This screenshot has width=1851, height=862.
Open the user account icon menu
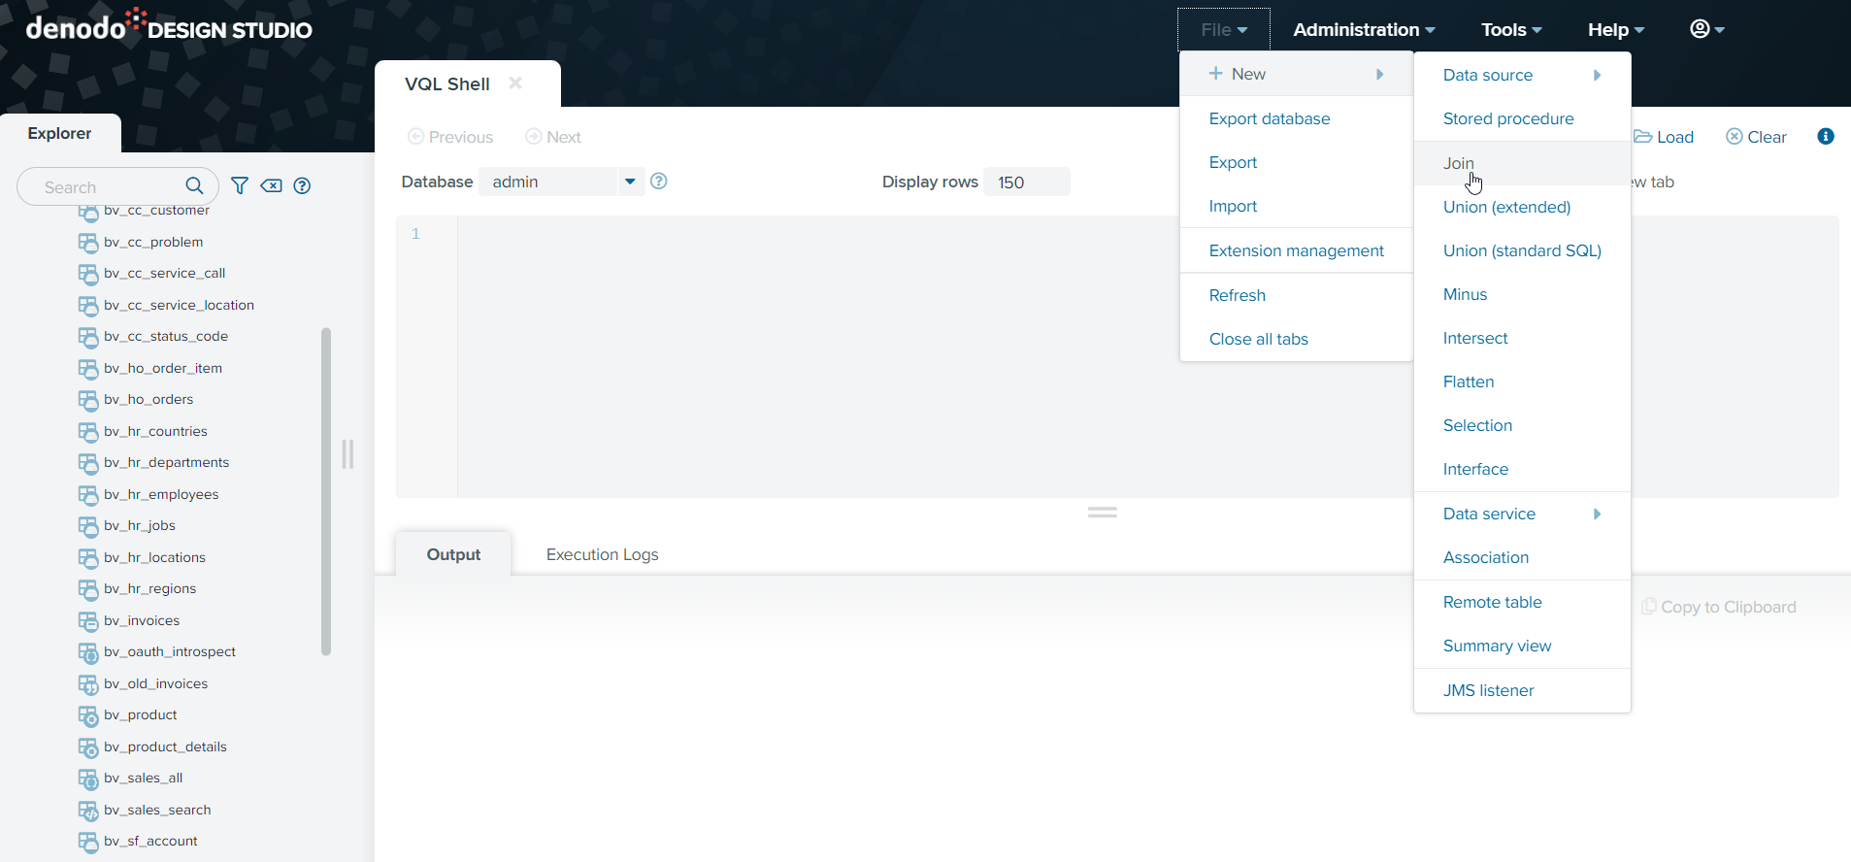[1706, 29]
